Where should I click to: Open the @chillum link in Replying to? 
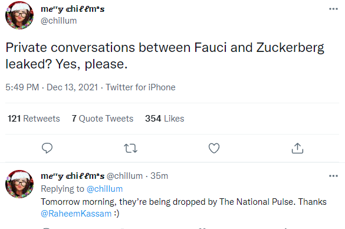(x=104, y=189)
